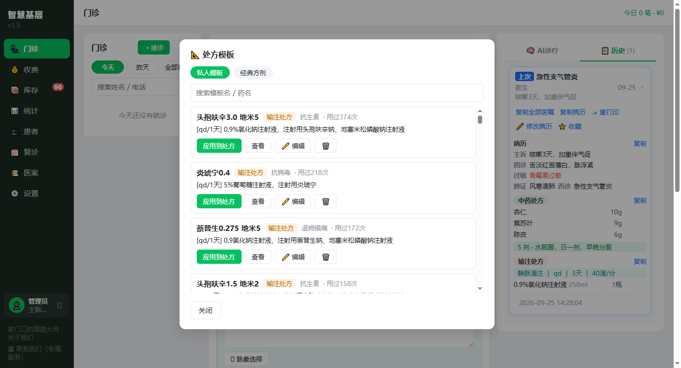The image size is (681, 368).
Task: Click the 96 inventory badge
Action: 58,87
